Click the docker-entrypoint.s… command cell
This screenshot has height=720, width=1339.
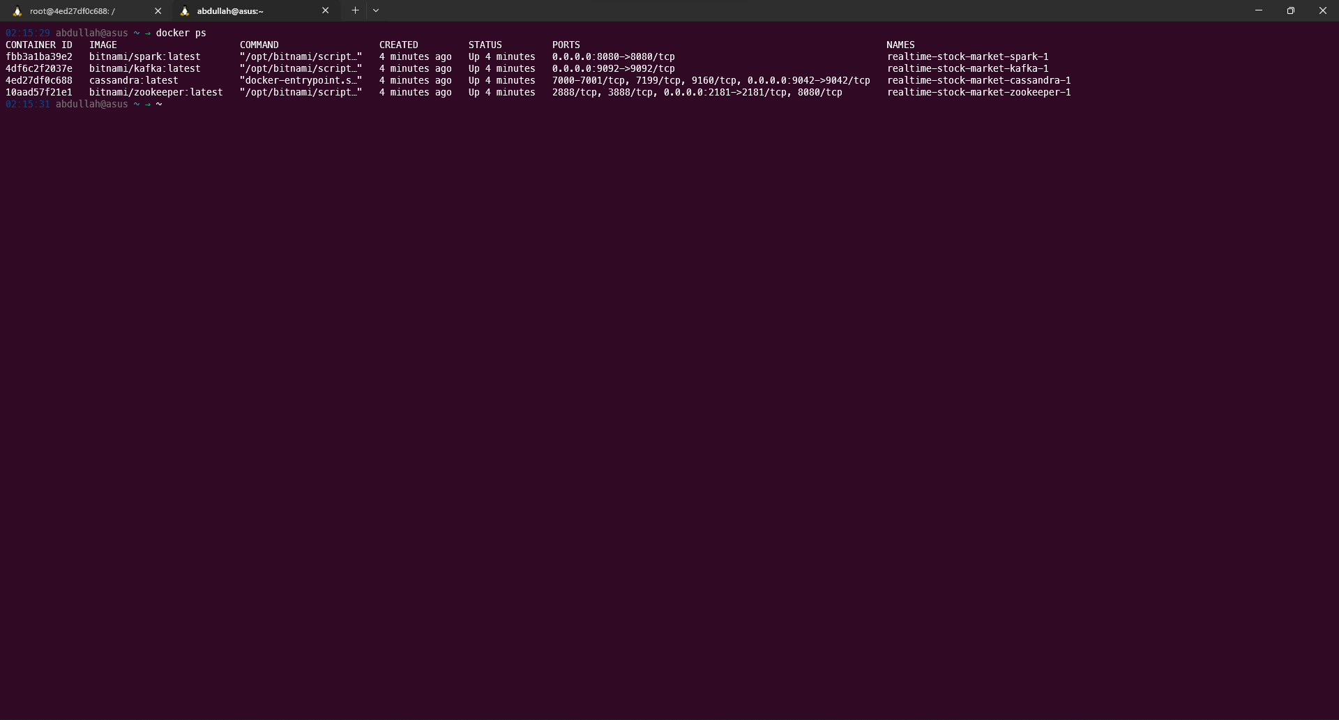301,80
